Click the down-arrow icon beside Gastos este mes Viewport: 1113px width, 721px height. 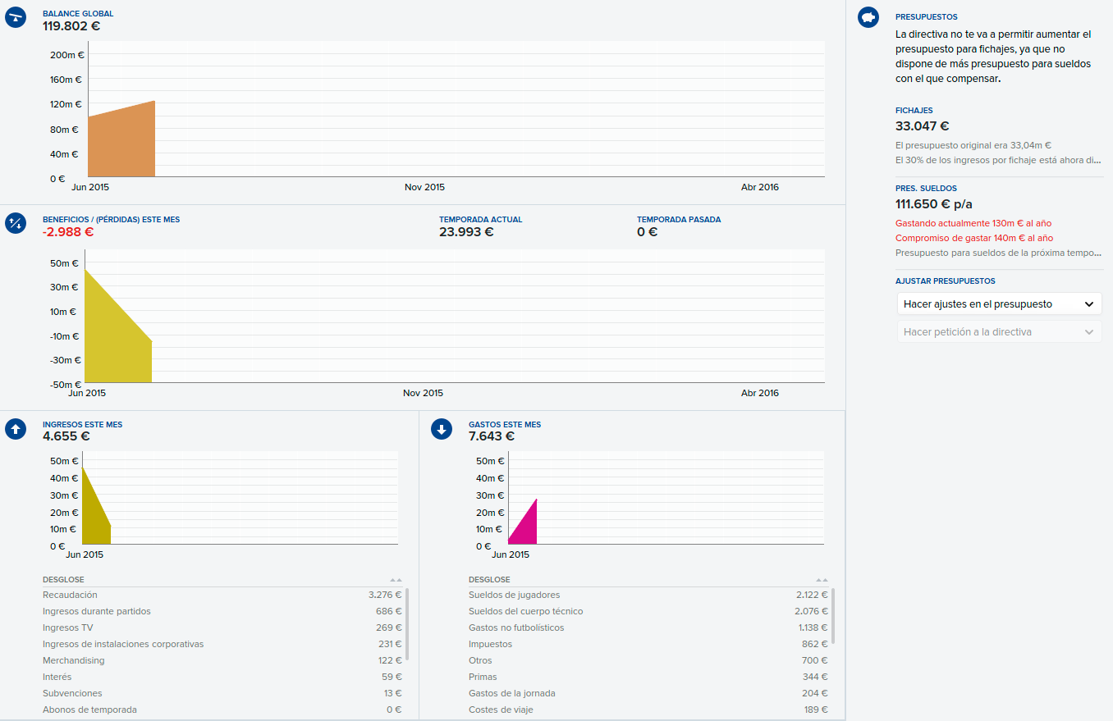442,429
